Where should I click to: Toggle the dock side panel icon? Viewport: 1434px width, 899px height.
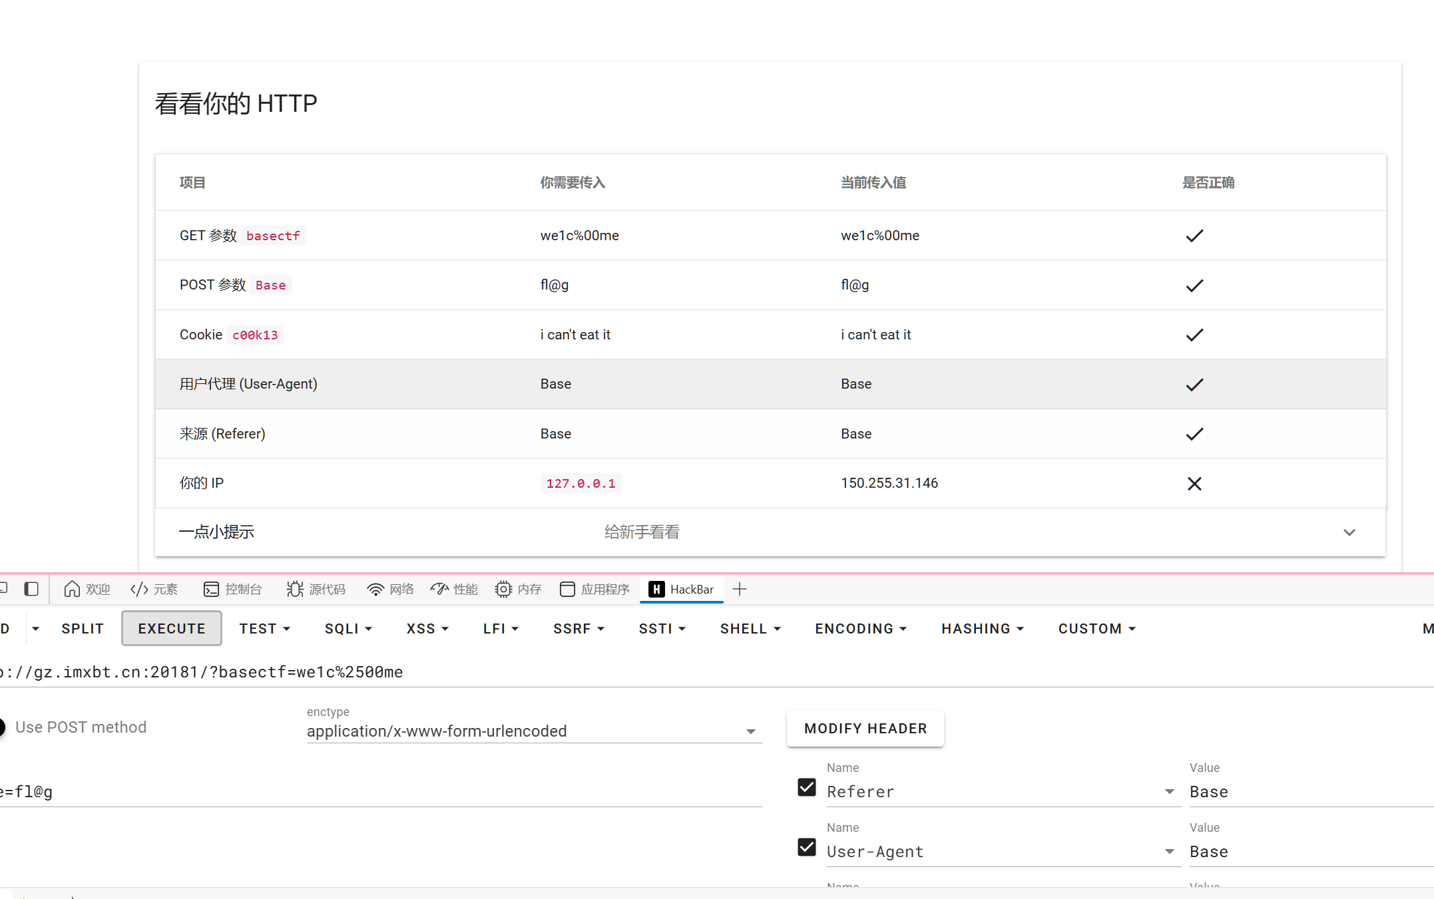(31, 589)
